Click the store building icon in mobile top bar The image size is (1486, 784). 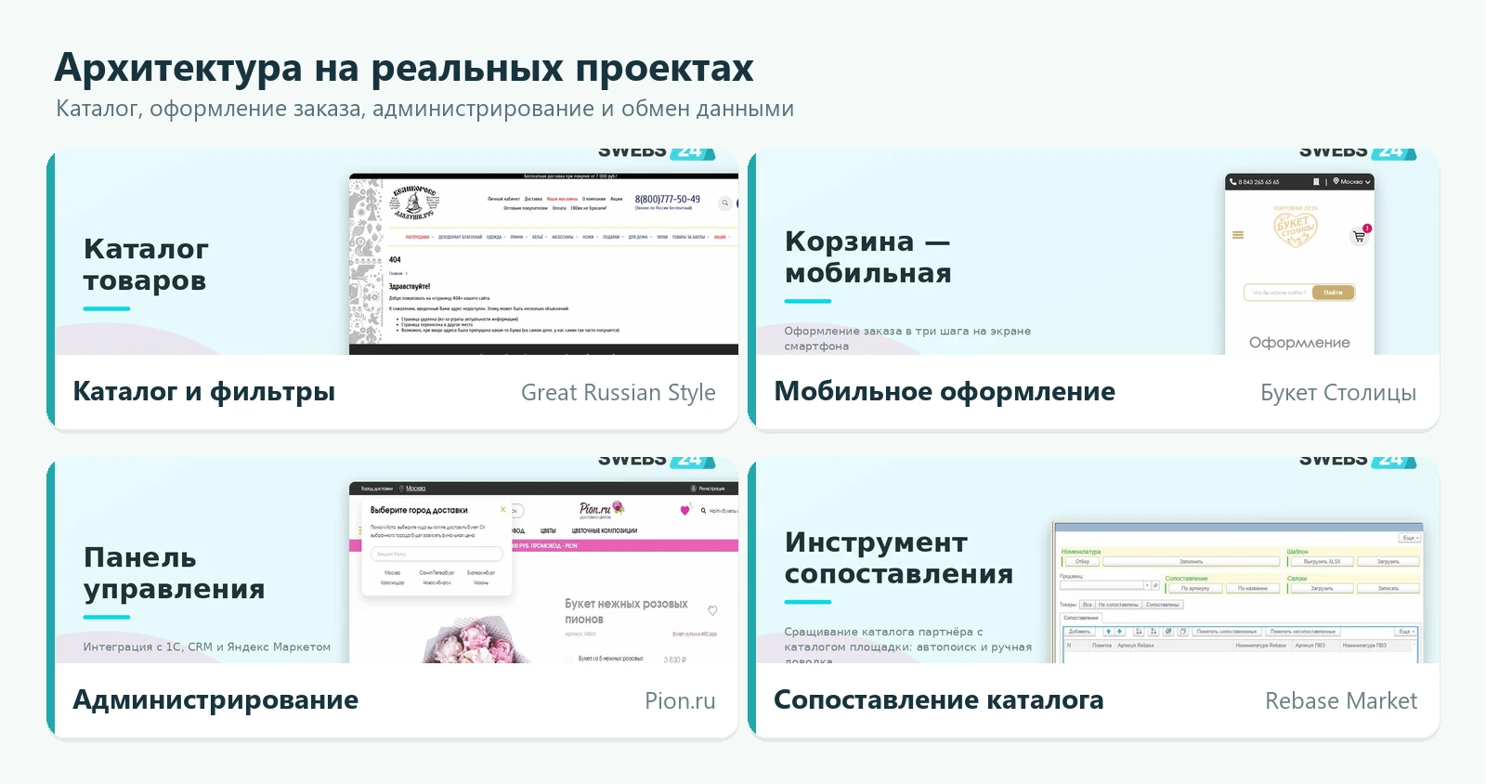click(x=1316, y=182)
